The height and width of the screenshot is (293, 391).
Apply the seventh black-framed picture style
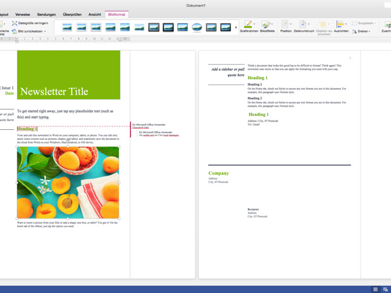click(153, 27)
